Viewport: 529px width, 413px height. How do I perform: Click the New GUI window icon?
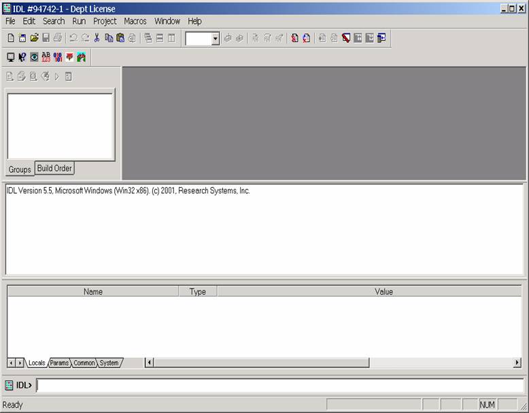(22, 38)
